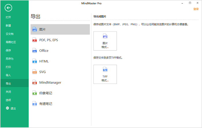Choose 关闭 in the sidebar
This screenshot has height=128, width=202.
point(8,92)
